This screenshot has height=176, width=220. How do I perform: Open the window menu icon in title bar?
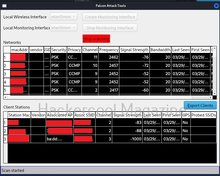point(4,6)
